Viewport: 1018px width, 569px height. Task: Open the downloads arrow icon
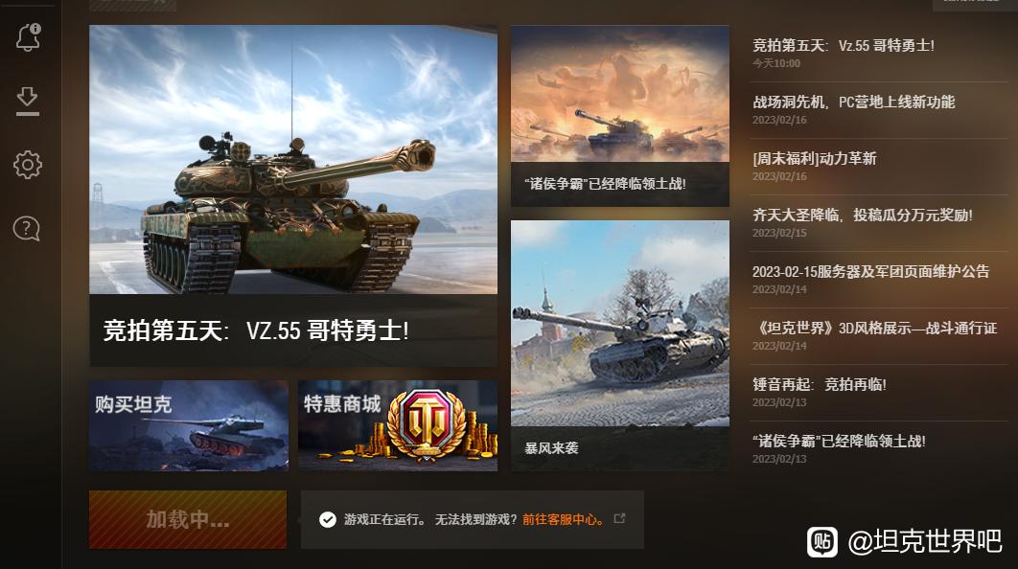pyautogui.click(x=27, y=102)
